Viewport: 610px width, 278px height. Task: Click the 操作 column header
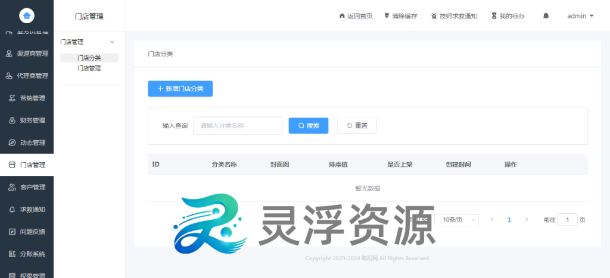click(x=511, y=165)
